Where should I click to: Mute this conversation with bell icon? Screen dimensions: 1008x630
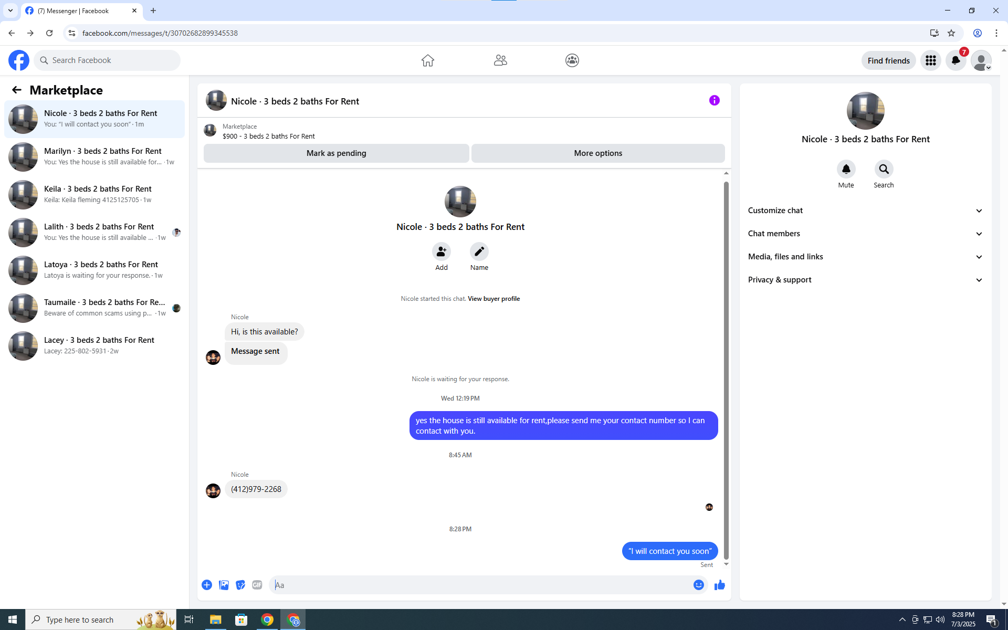tap(846, 169)
